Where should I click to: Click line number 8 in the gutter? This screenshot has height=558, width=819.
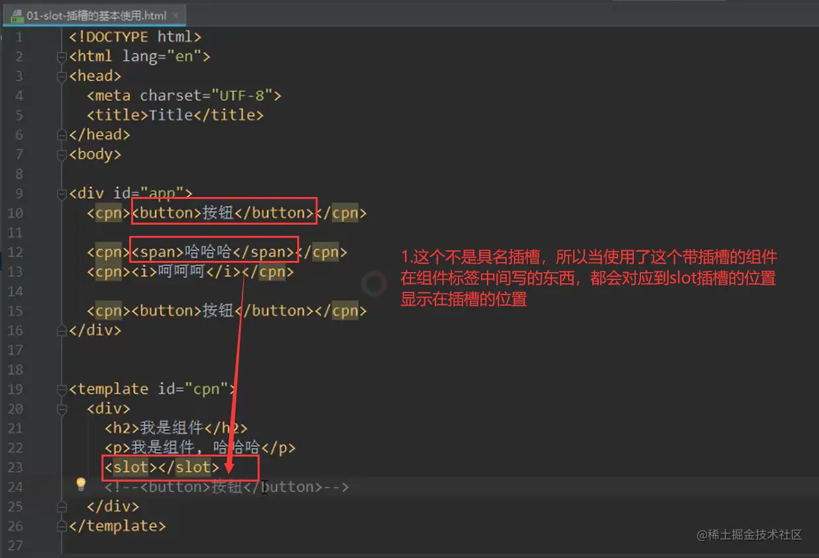pos(19,174)
